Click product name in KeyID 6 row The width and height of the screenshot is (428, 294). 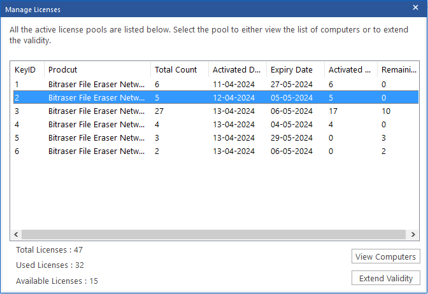pos(96,151)
